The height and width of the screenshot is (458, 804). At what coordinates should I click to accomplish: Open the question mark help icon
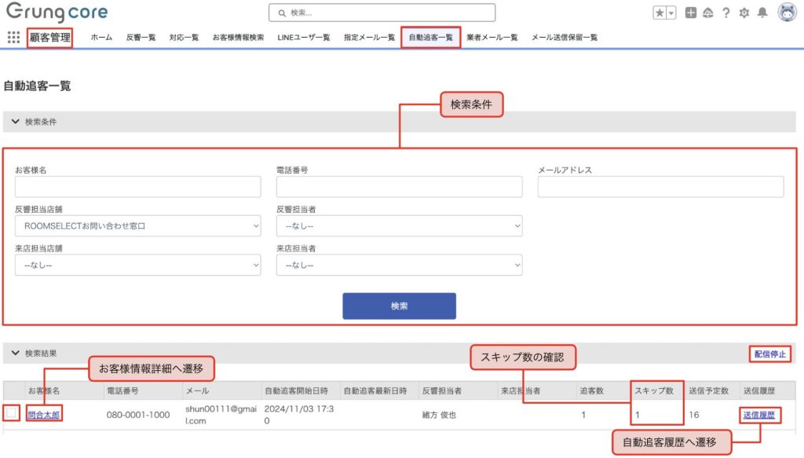pos(725,13)
